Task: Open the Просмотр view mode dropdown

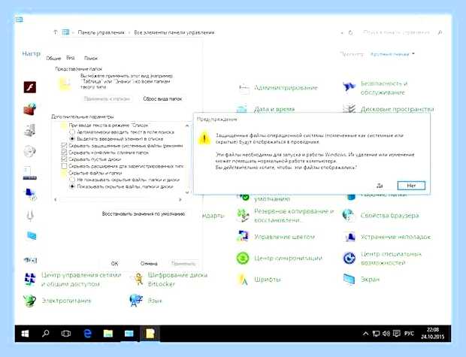Action: pyautogui.click(x=392, y=54)
